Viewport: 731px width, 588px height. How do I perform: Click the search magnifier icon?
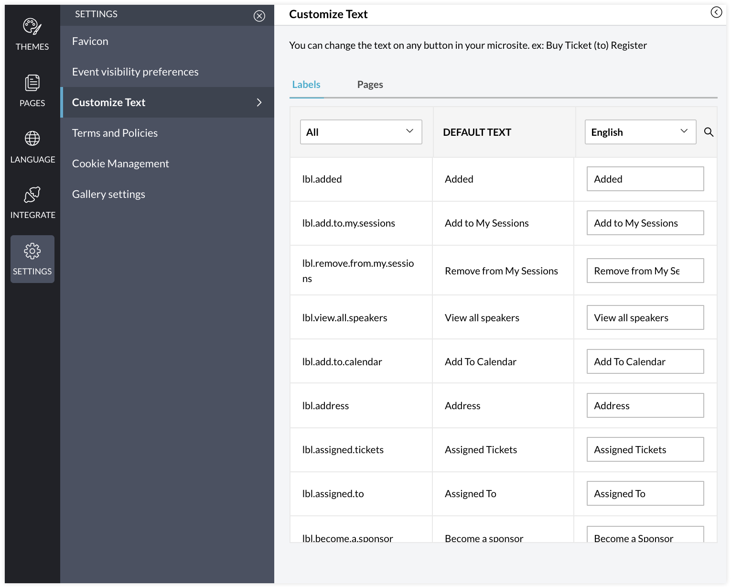709,132
